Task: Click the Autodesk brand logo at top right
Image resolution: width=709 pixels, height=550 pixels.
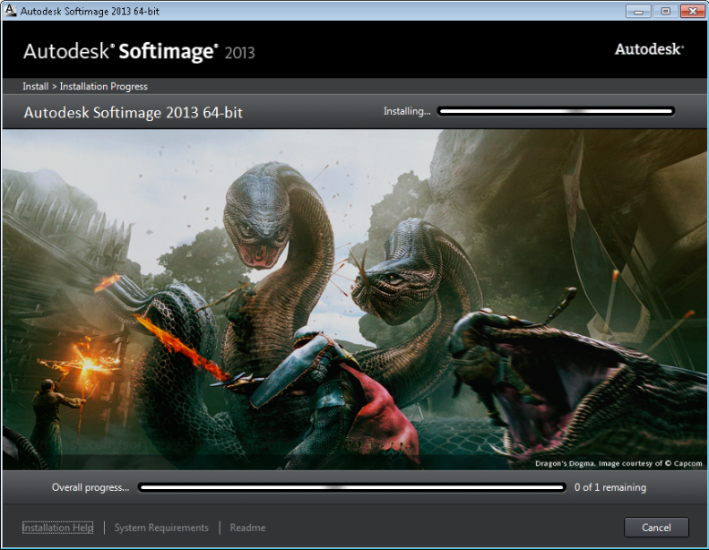Action: [649, 49]
